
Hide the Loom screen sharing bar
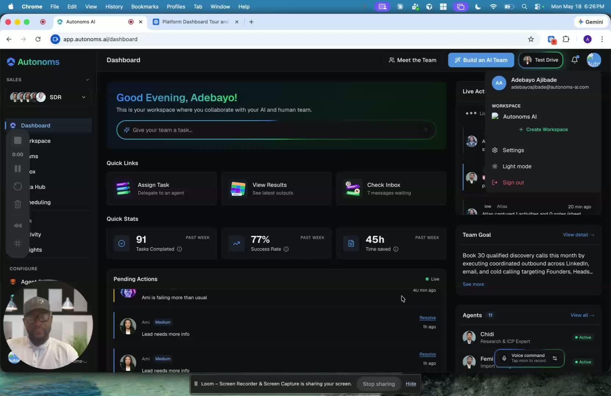tap(411, 384)
